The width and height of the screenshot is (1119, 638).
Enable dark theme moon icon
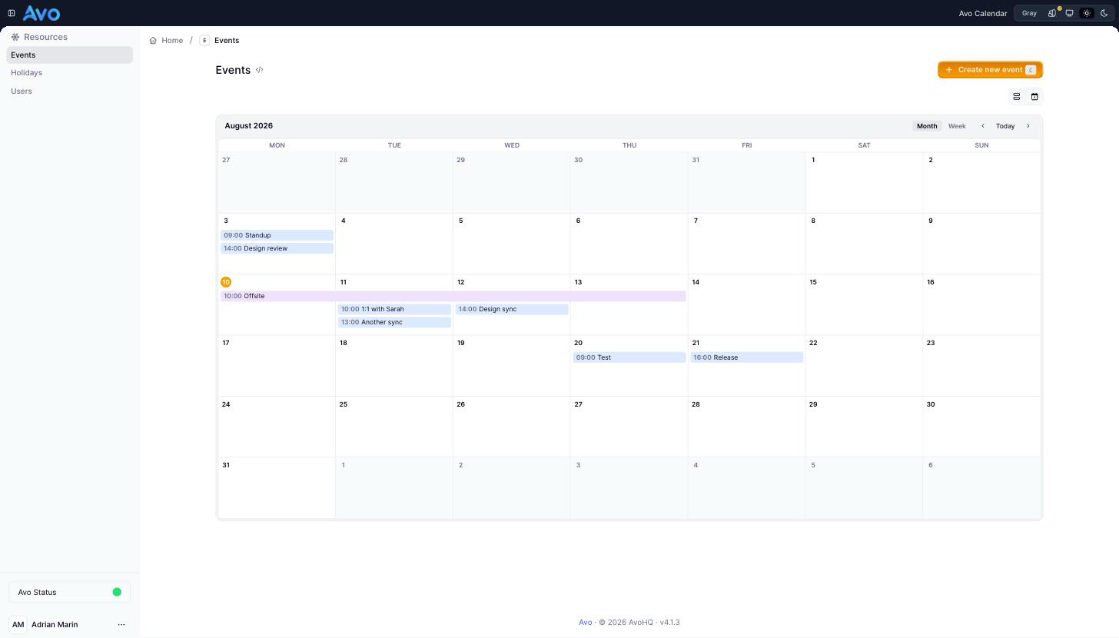pos(1104,13)
